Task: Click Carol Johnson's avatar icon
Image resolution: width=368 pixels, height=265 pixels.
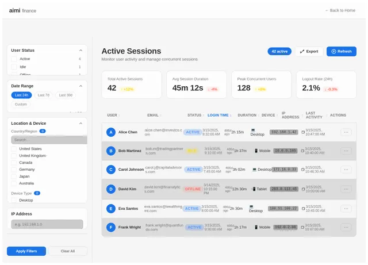Action: click(x=111, y=170)
